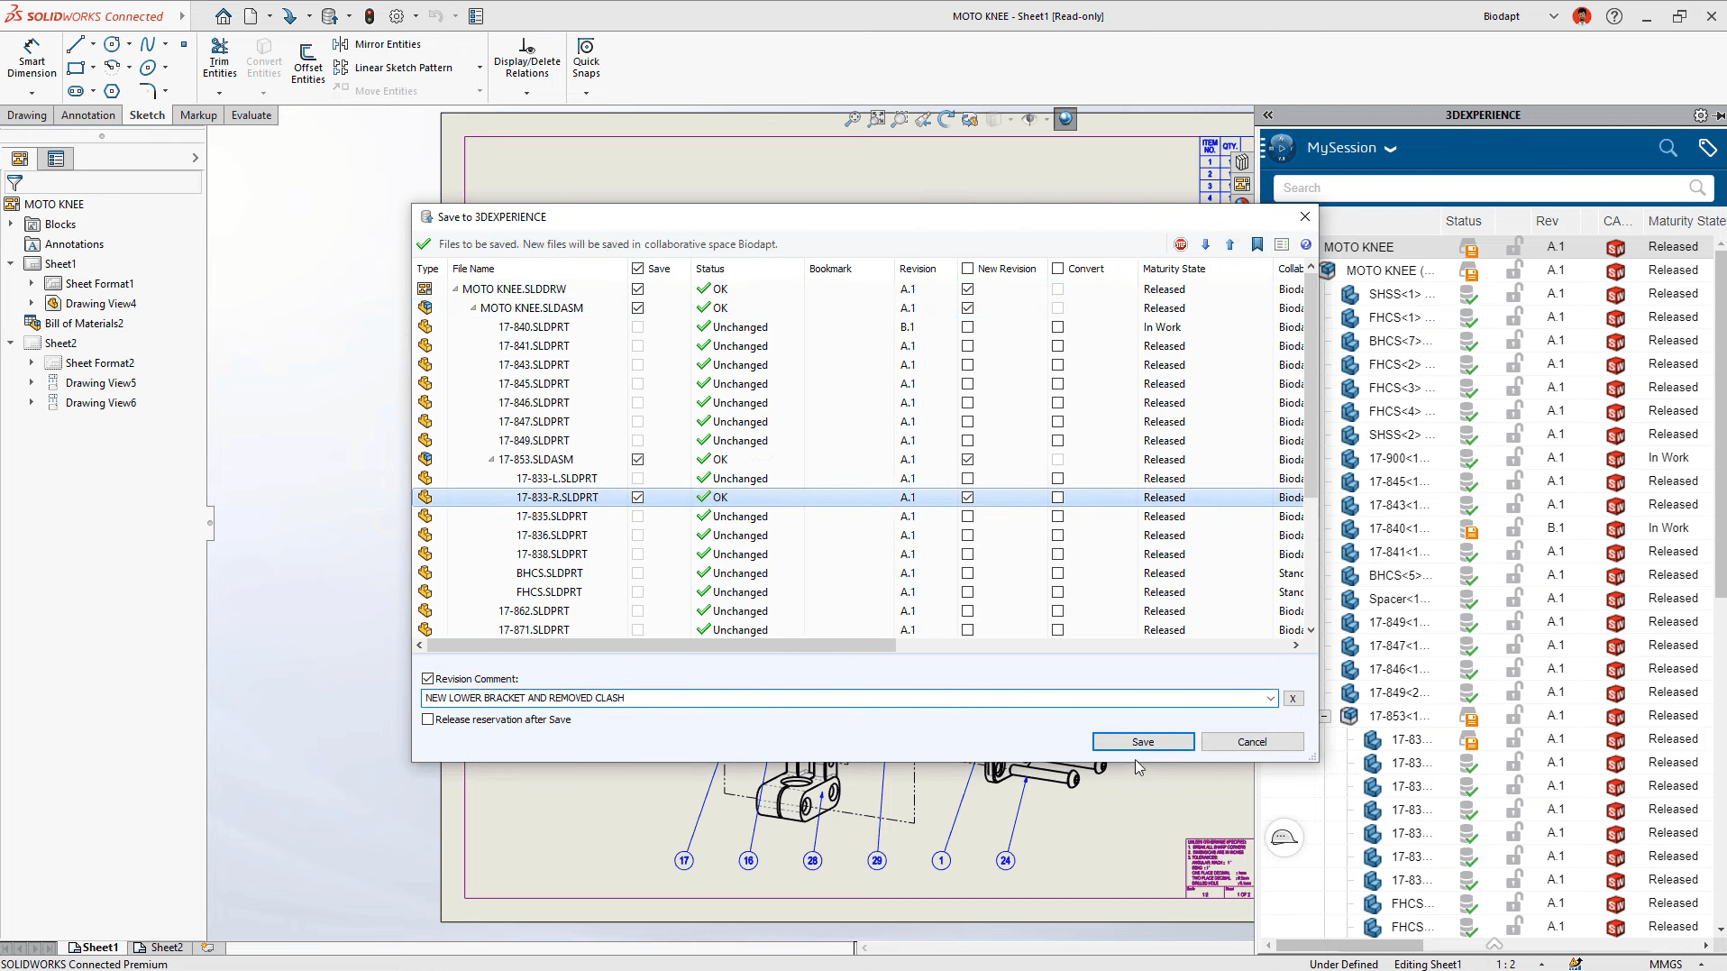This screenshot has height=971, width=1727.
Task: Collapse 3DEXPERIENCE panel with double chevron
Action: (1268, 115)
